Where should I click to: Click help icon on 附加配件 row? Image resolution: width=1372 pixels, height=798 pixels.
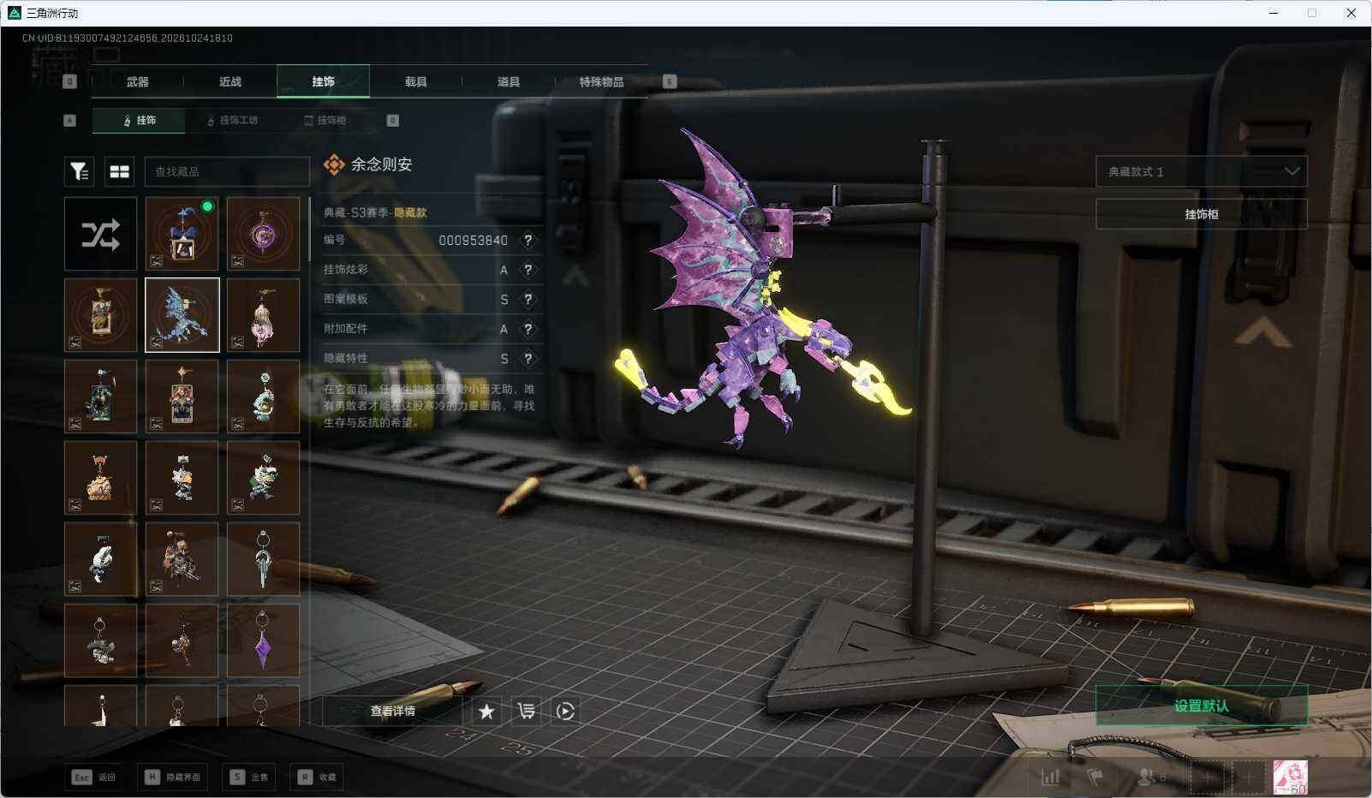(528, 329)
